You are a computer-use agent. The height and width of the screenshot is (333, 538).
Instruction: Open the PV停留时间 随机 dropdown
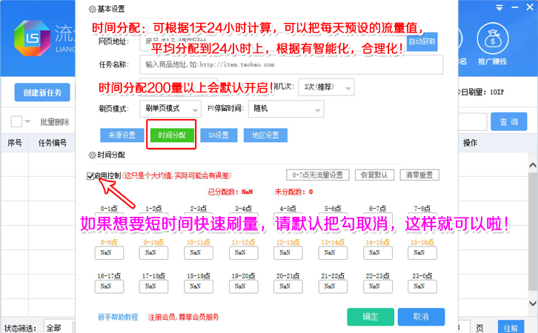tap(286, 109)
